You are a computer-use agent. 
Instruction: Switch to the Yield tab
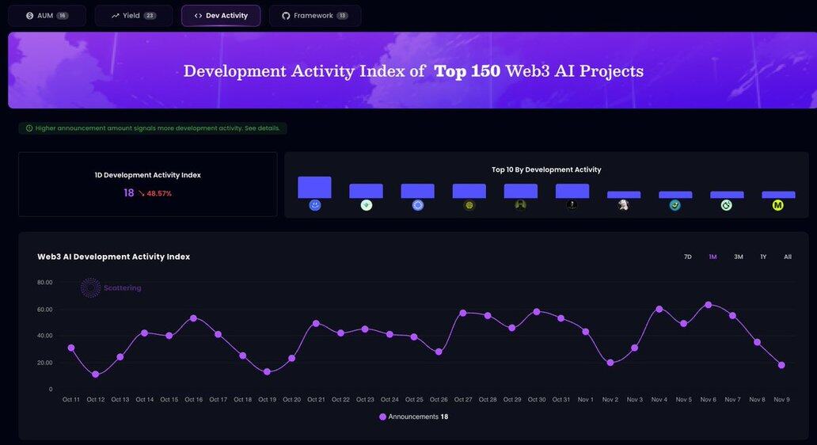click(x=133, y=16)
